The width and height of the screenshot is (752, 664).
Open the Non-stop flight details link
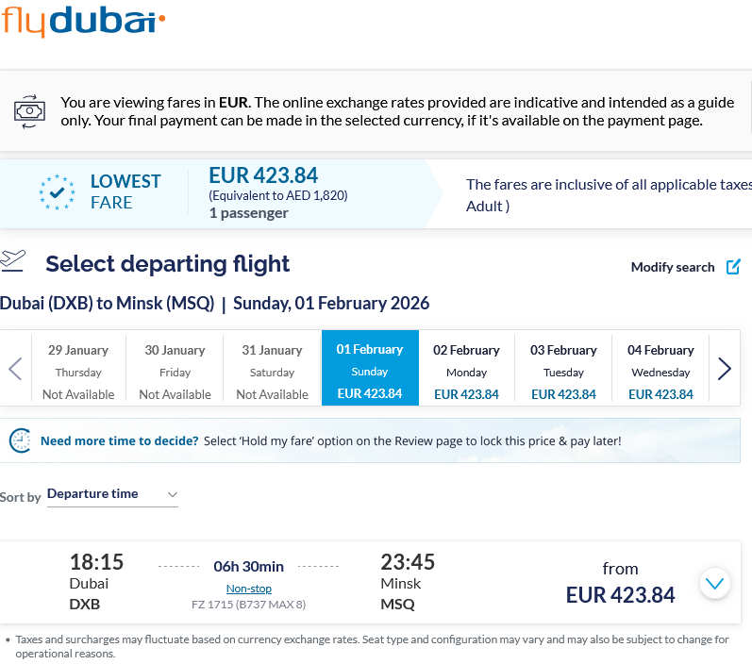coord(249,589)
